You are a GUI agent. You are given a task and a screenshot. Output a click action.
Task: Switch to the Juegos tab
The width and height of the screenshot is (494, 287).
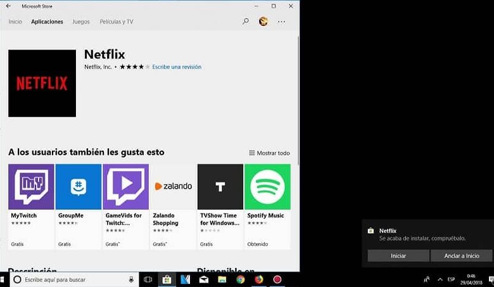pos(81,22)
